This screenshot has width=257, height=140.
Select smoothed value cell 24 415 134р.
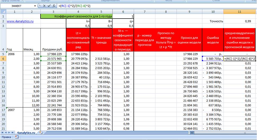[x=78, y=63]
